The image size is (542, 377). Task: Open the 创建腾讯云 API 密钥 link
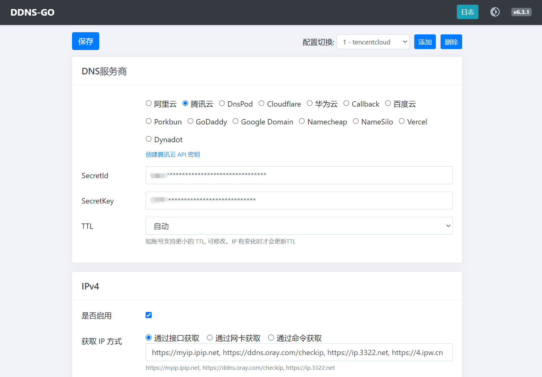click(173, 154)
